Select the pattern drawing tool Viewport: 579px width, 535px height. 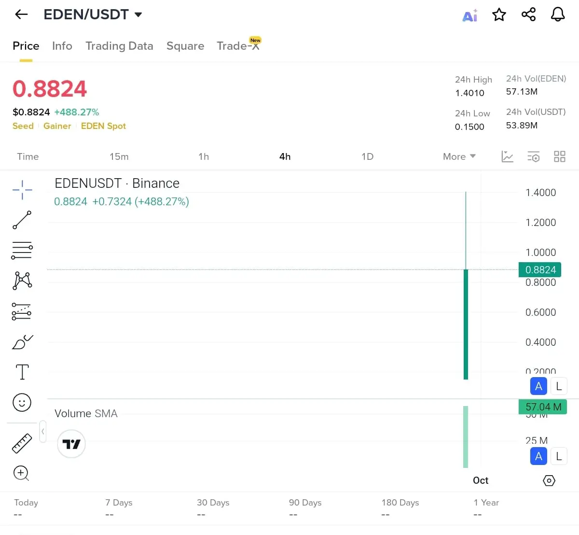(x=22, y=281)
